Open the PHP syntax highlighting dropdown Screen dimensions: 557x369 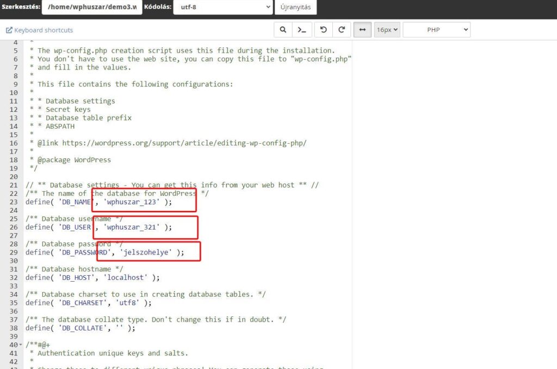[436, 30]
